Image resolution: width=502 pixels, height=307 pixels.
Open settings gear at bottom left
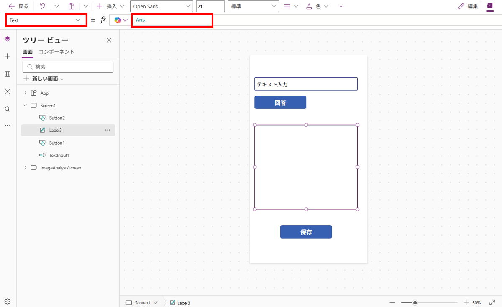(8, 302)
